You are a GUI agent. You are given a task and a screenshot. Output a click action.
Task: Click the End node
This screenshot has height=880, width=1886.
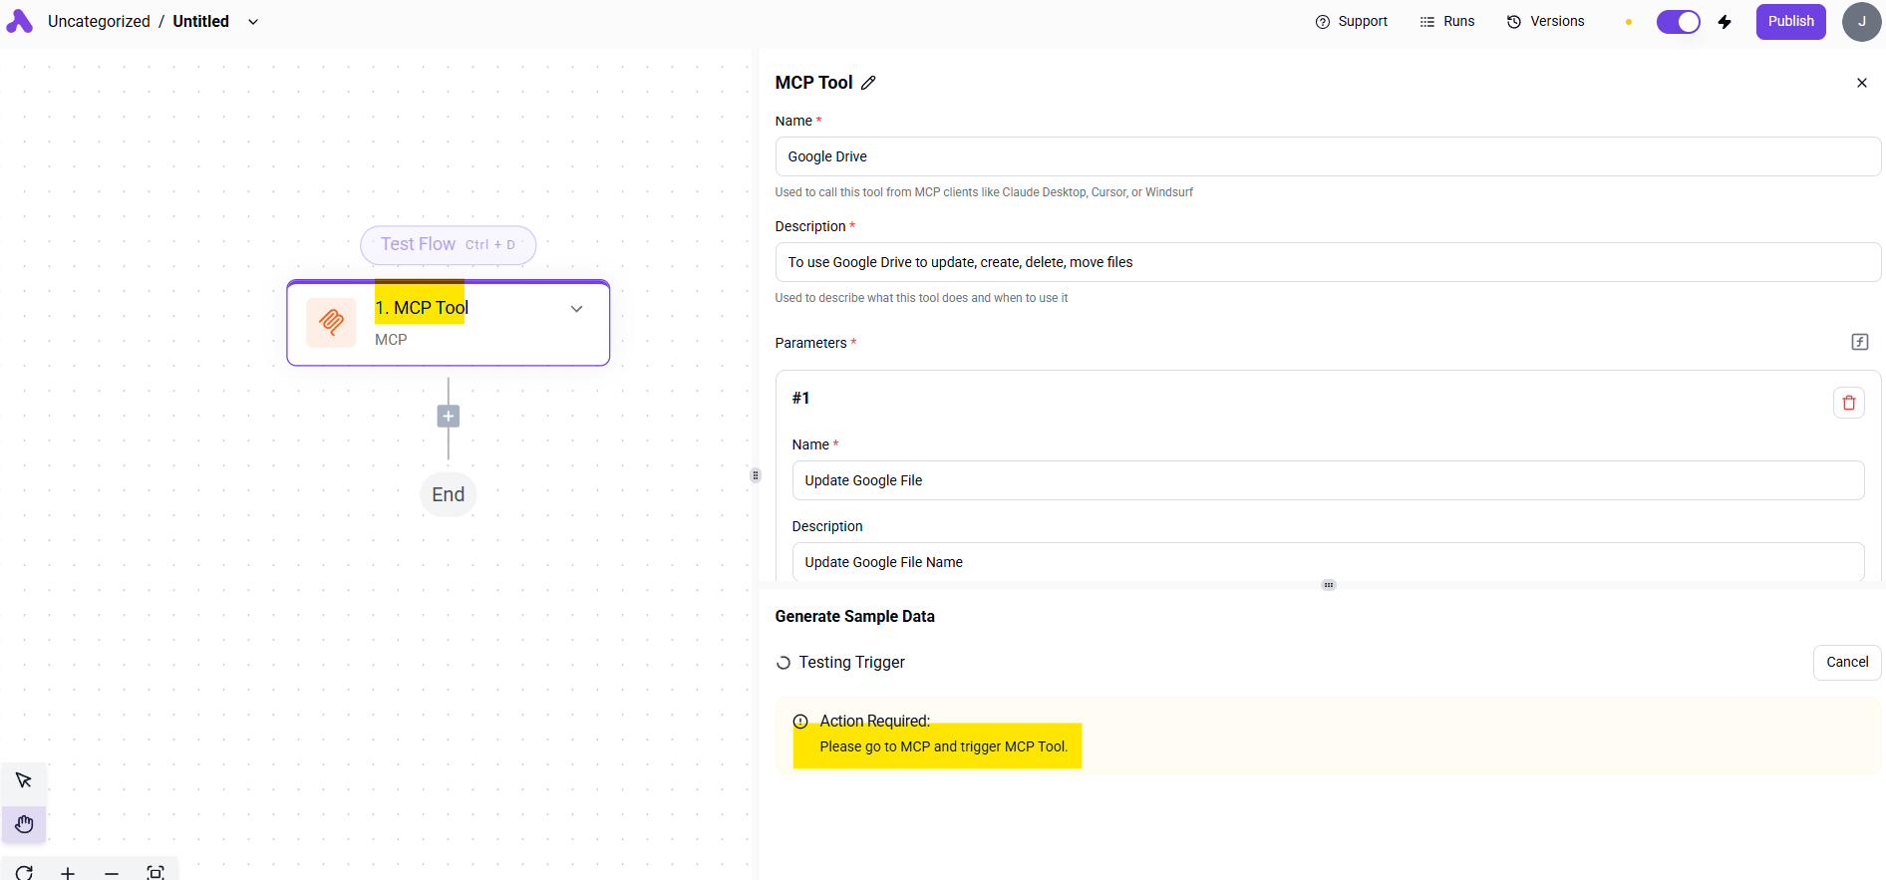click(x=448, y=494)
